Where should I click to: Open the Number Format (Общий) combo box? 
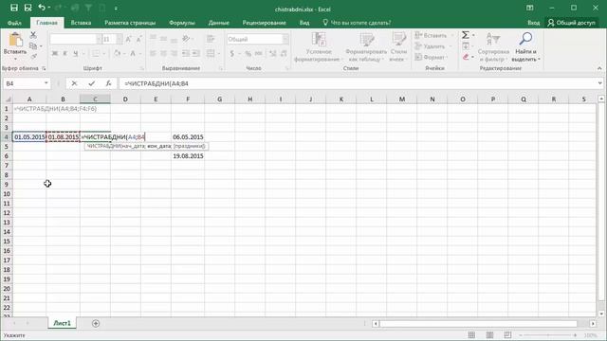tap(257, 39)
